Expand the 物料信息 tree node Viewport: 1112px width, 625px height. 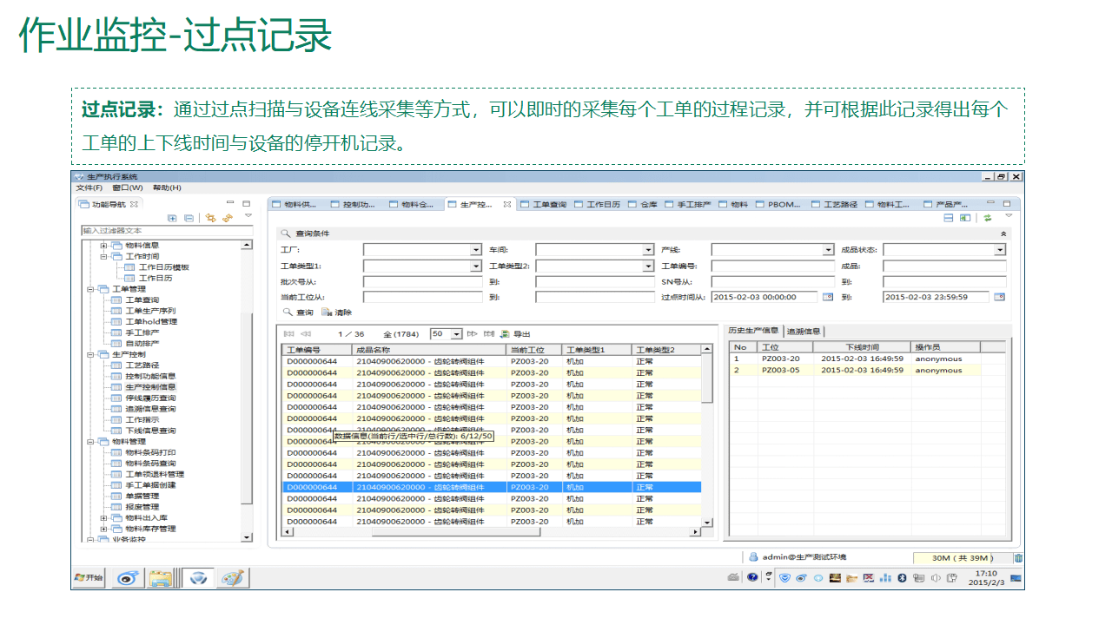[x=103, y=246]
